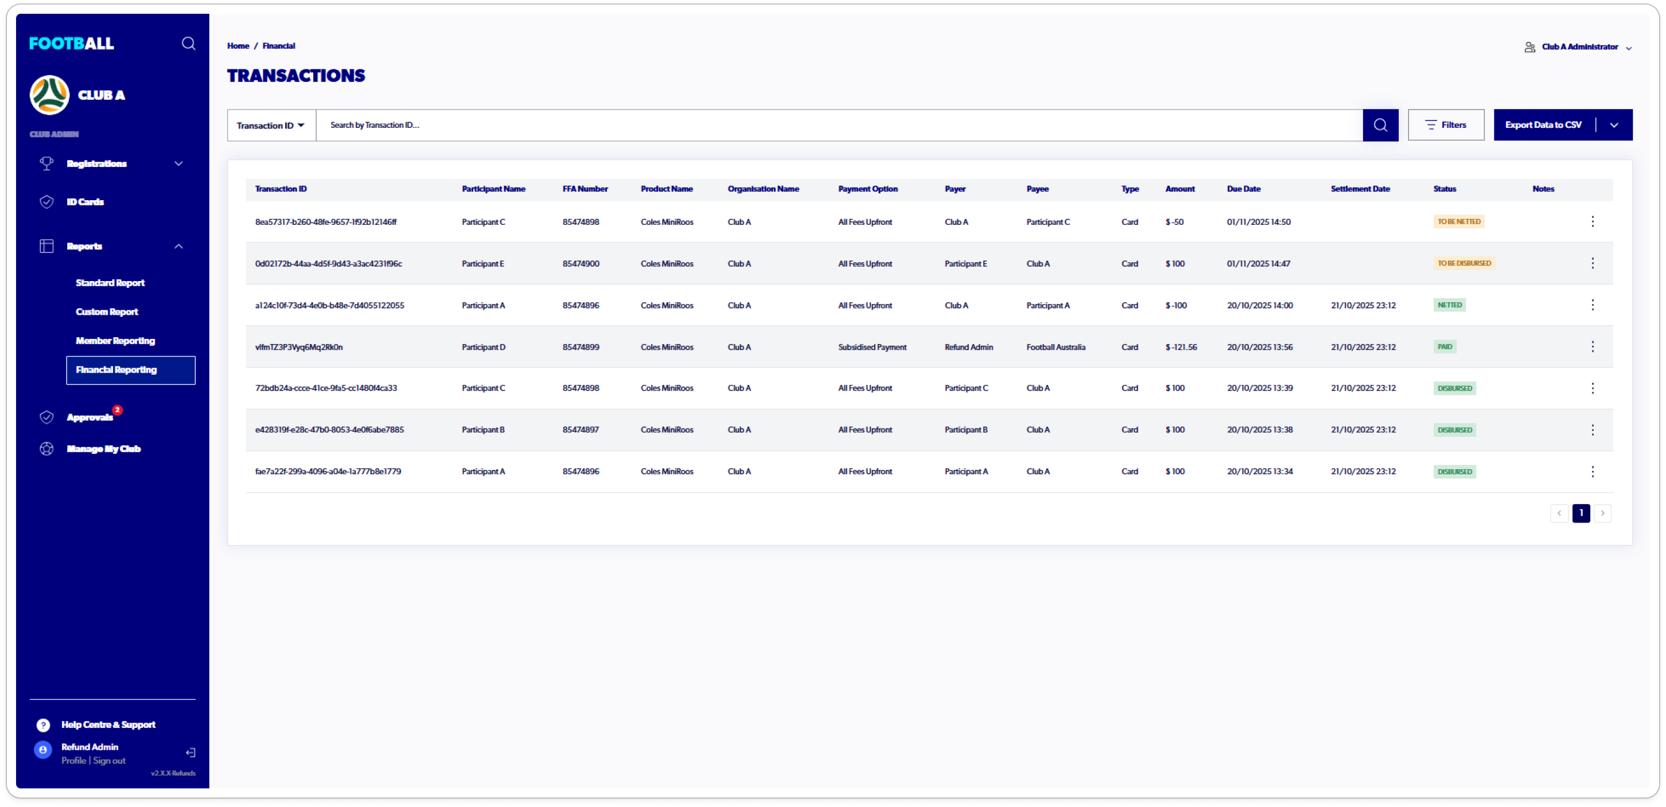This screenshot has width=1666, height=807.
Task: Open Help Centre & Support
Action: [108, 725]
